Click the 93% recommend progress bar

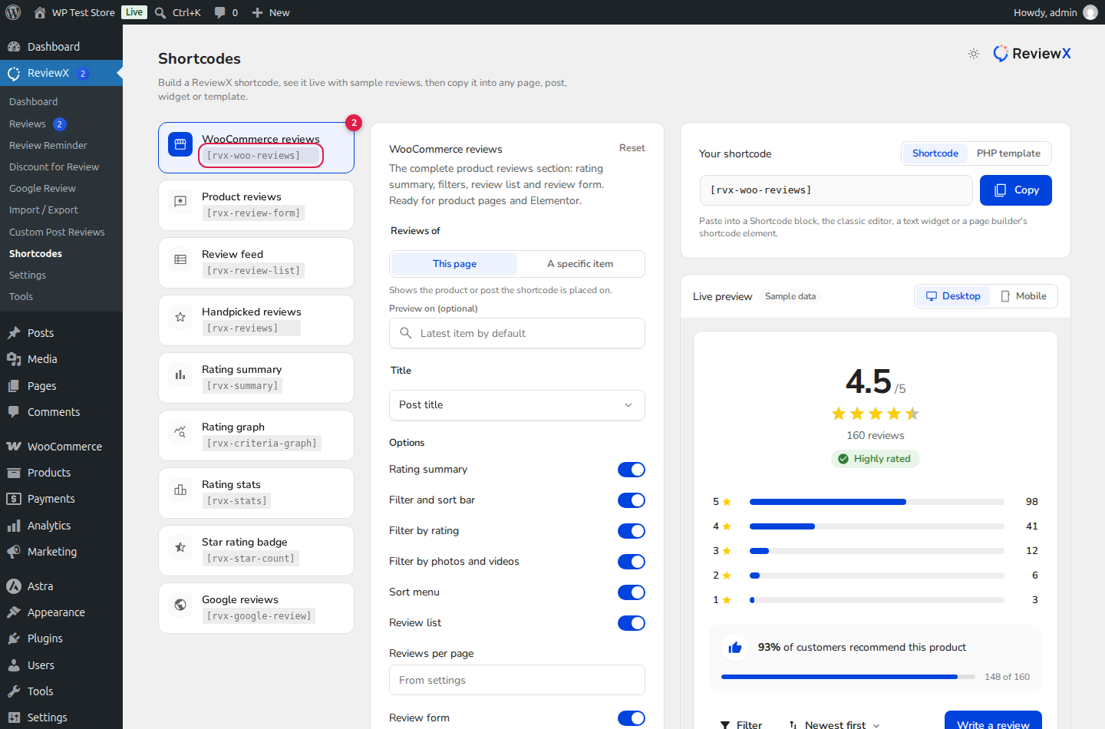[848, 677]
